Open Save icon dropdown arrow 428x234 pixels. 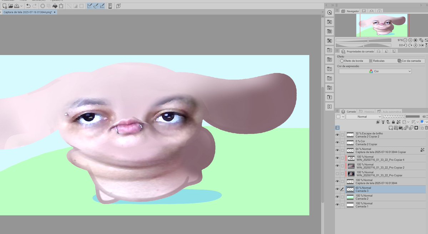[21, 6]
